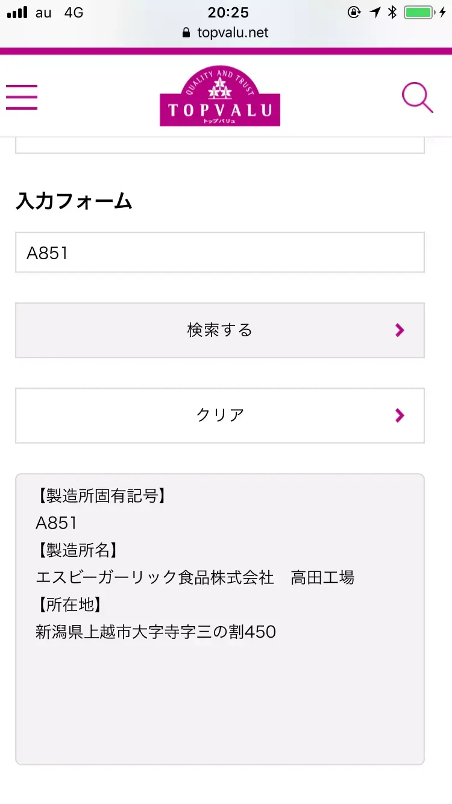Tap the chevron on 検索する button

pos(400,330)
